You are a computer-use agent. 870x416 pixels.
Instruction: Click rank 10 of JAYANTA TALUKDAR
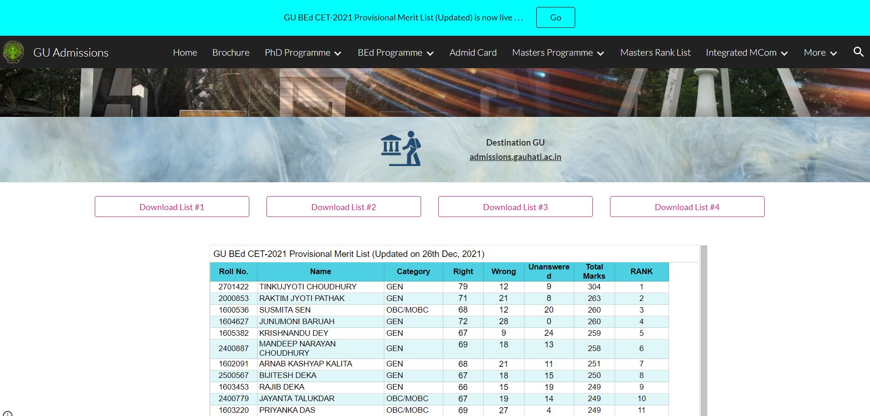click(x=642, y=398)
